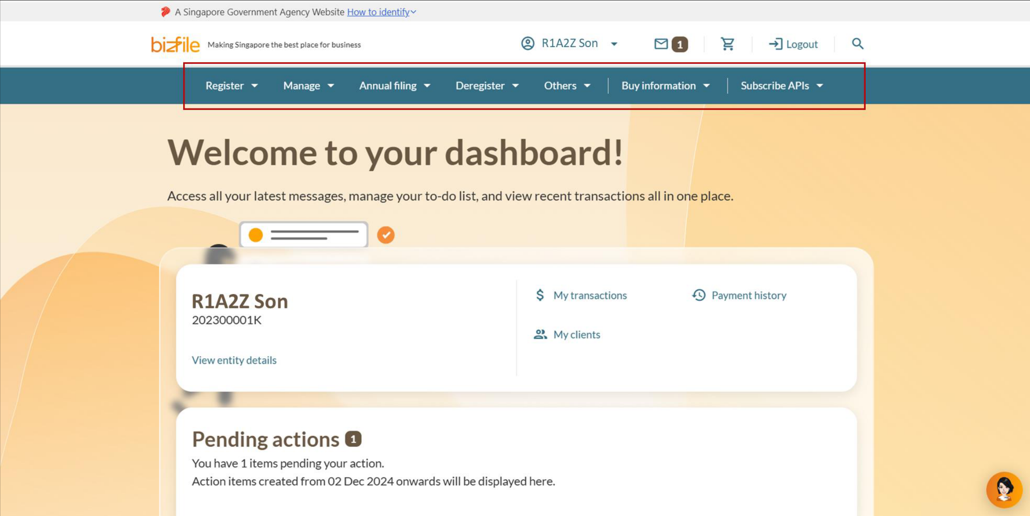
Task: Go to My clients
Action: point(576,334)
